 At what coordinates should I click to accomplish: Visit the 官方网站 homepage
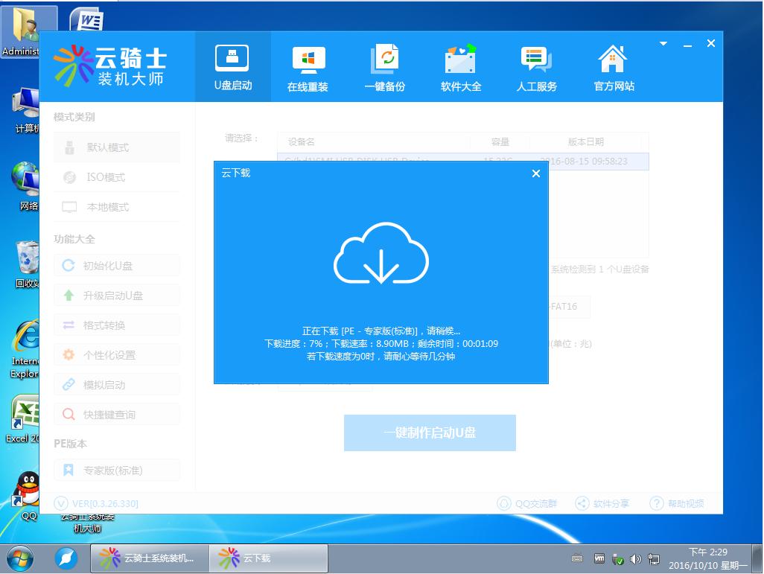[612, 66]
